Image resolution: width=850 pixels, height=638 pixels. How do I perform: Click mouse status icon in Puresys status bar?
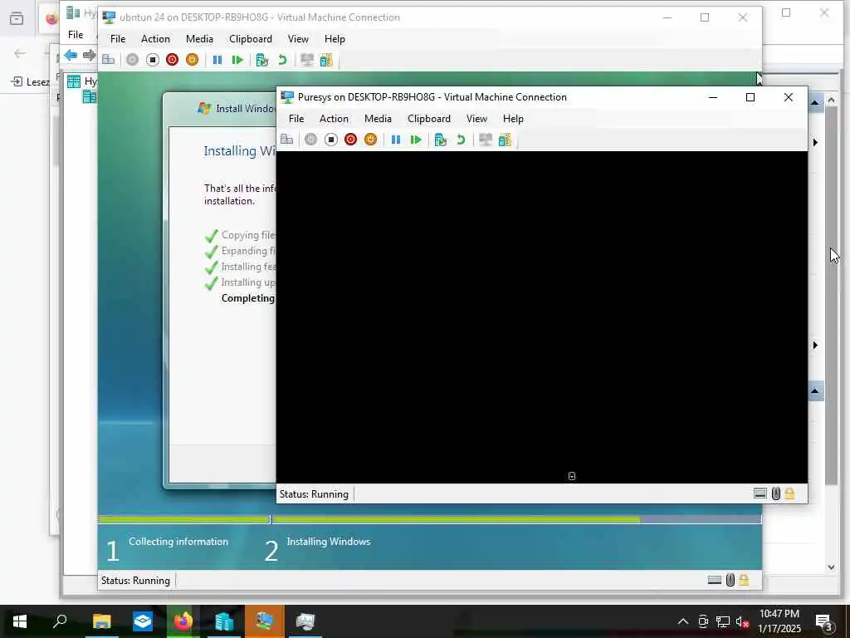click(x=776, y=493)
